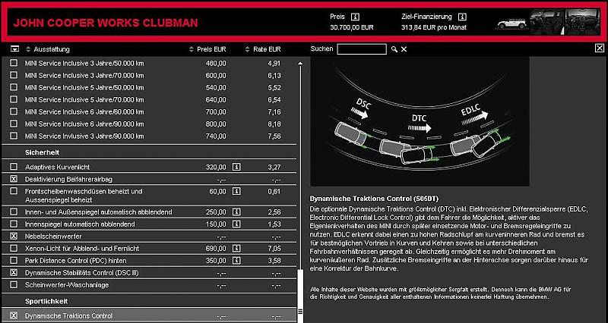Tick MINI Service Inclusive 5 Jahre/50.000 km
The image size is (608, 323).
coord(14,87)
